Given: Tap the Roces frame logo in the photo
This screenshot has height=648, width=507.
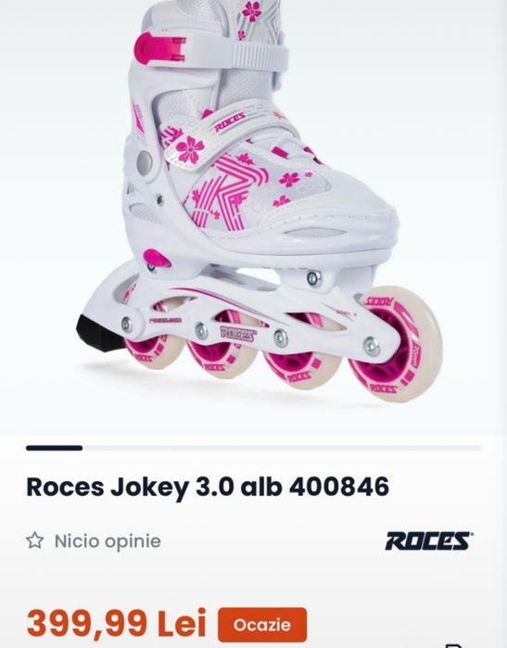Looking at the screenshot, I should tap(237, 334).
